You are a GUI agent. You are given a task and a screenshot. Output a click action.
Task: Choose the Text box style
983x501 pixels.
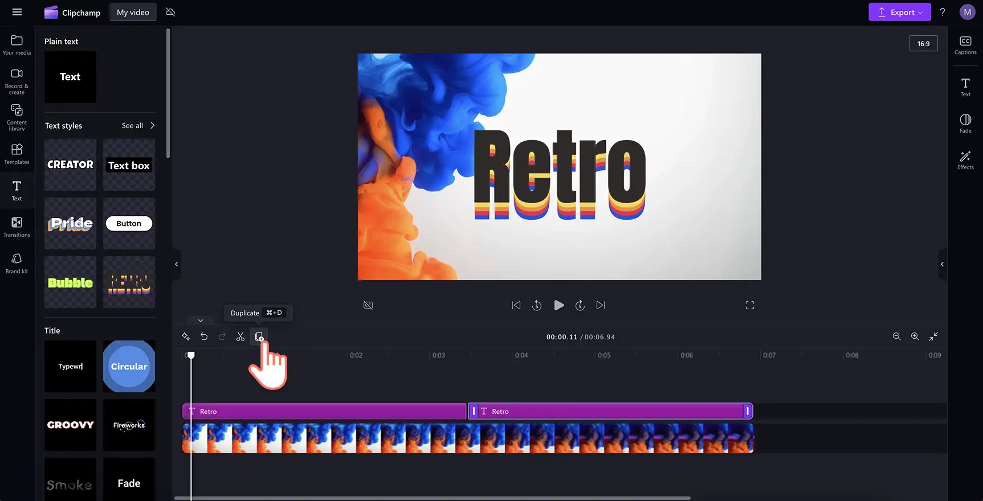tap(129, 165)
